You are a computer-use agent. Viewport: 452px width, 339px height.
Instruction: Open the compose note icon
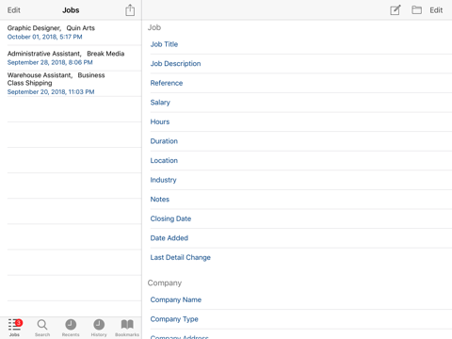click(395, 10)
